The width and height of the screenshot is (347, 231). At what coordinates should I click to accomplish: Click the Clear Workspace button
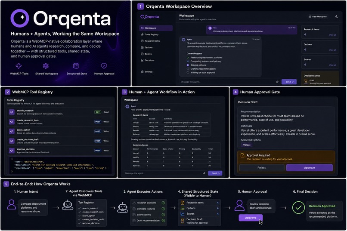point(318,17)
